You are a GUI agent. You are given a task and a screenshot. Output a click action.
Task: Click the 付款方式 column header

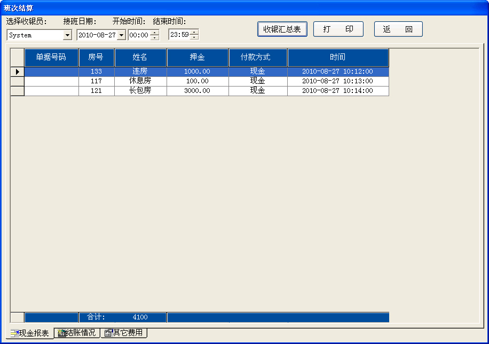[258, 58]
